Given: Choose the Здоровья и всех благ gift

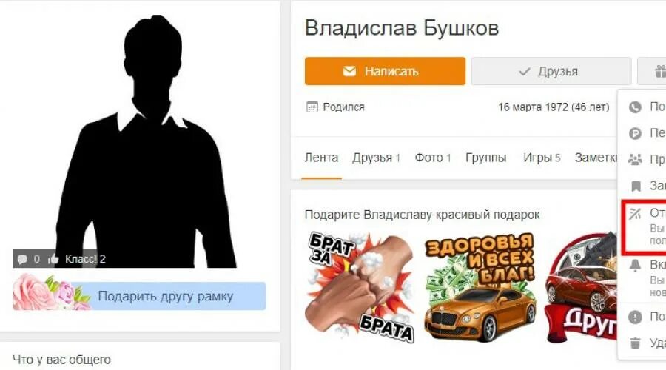Looking at the screenshot, I should 480,287.
